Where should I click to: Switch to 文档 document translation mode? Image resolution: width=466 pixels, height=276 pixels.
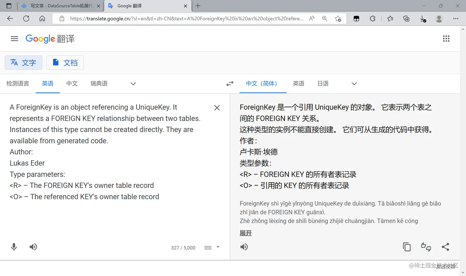pos(65,63)
